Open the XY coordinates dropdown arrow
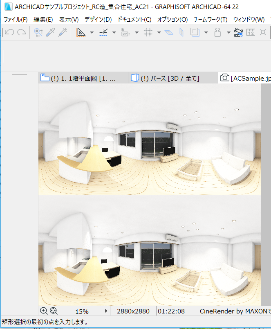This screenshot has width=271, height=329. (x=137, y=32)
